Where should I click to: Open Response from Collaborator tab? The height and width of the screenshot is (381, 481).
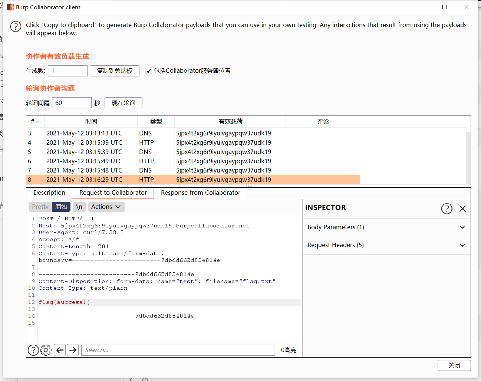(201, 193)
